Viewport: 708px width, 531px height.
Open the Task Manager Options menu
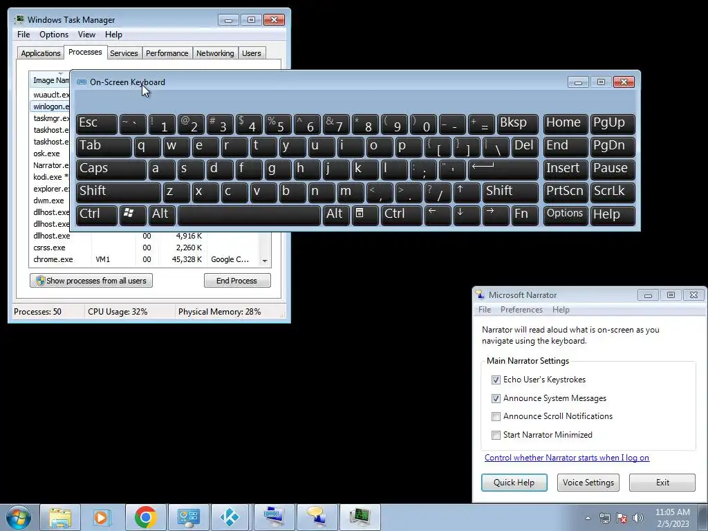tap(54, 35)
